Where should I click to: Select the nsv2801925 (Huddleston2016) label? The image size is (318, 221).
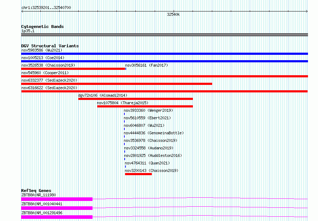click(153, 155)
